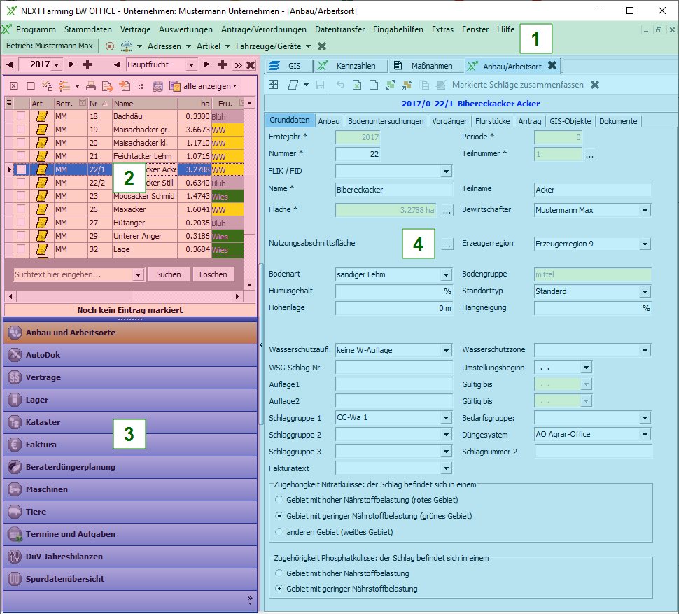679x614 pixels.
Task: Select 'Gebiet mit hoher Nährstoffbelastung (rotes Gebiet)' radio
Action: [280, 500]
